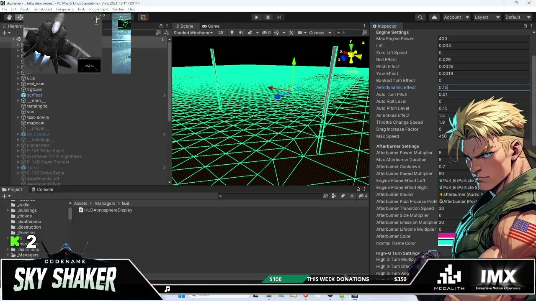Toggle favorites star in Project panel
Image resolution: width=536 pixels, height=301 pixels.
[352, 196]
